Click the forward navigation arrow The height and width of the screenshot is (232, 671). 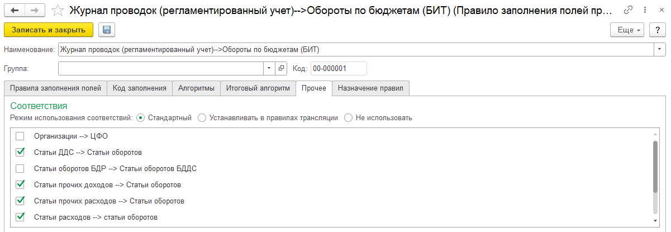tap(34, 10)
